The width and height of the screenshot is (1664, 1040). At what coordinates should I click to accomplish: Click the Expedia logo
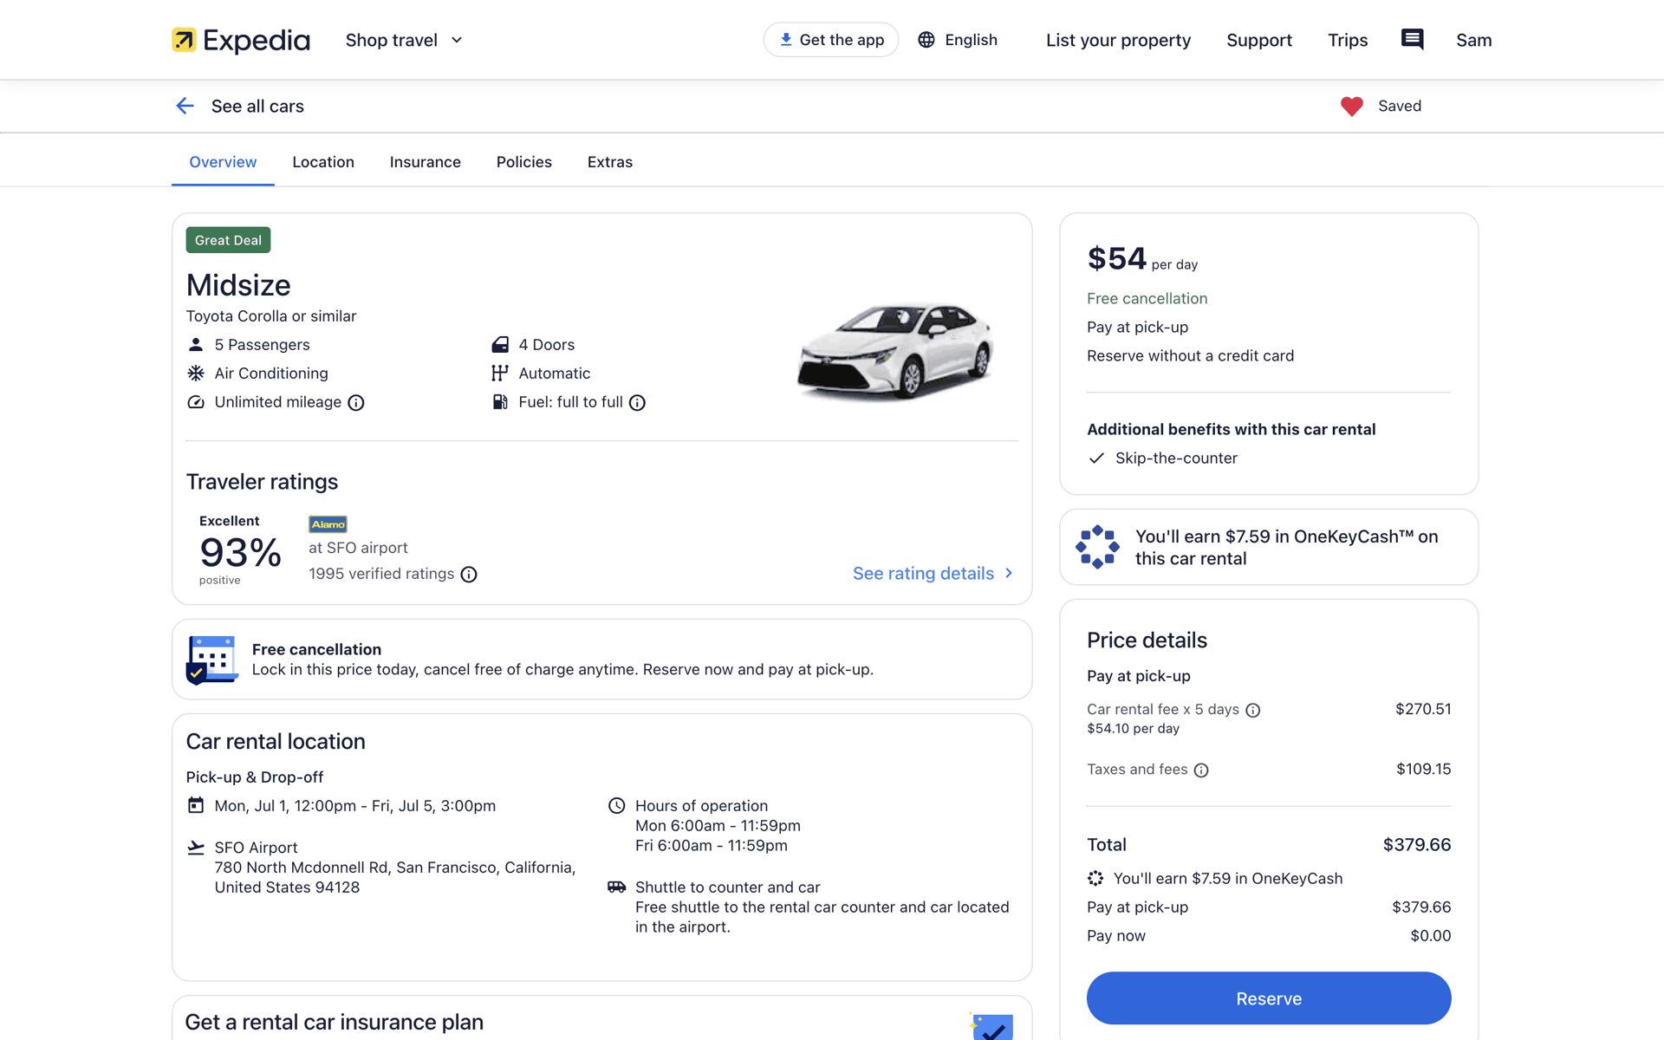click(x=240, y=40)
